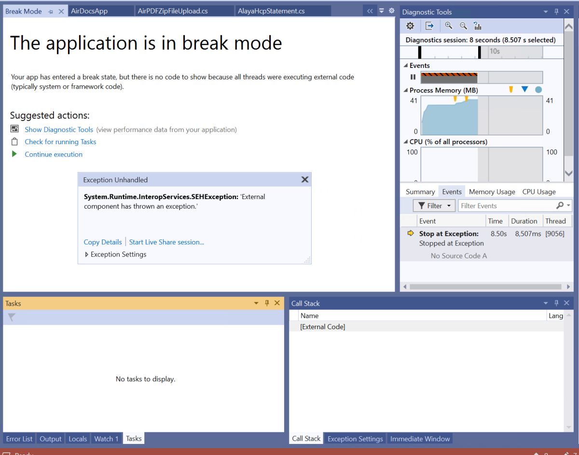Click Start Live Share session link
Image resolution: width=579 pixels, height=455 pixels.
pyautogui.click(x=166, y=242)
